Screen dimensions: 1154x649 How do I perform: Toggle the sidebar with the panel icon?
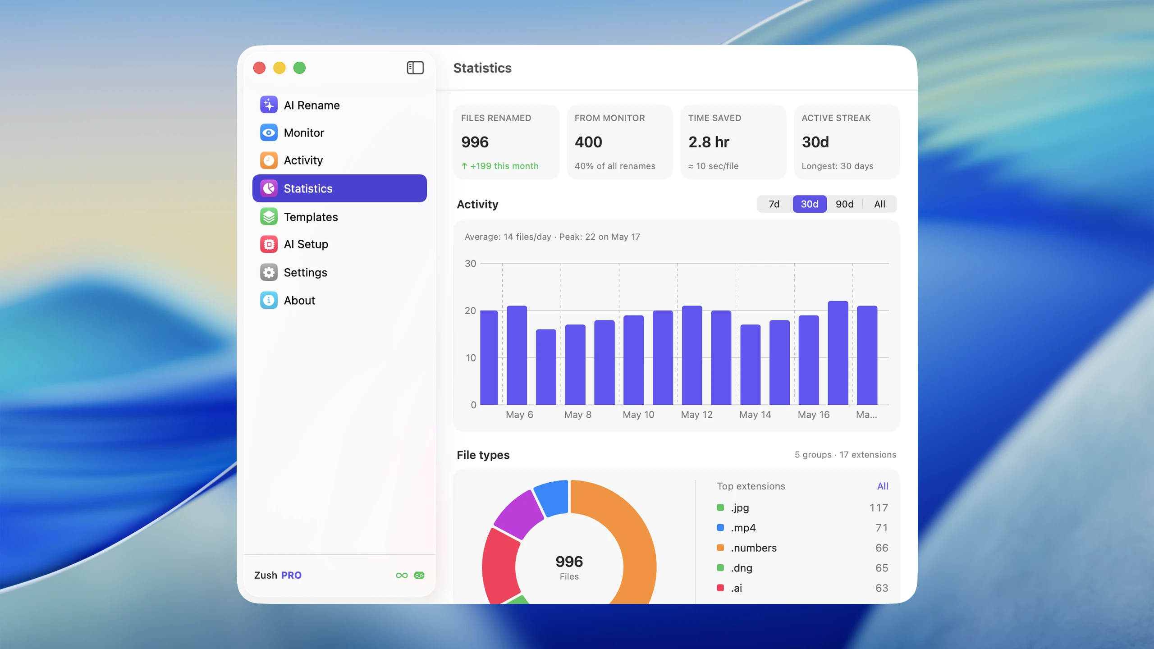click(x=415, y=68)
